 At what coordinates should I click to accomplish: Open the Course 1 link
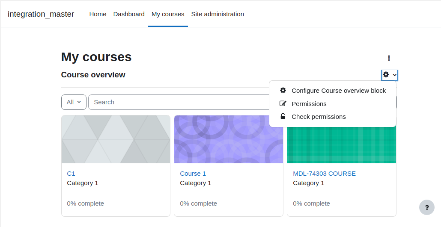(x=193, y=174)
